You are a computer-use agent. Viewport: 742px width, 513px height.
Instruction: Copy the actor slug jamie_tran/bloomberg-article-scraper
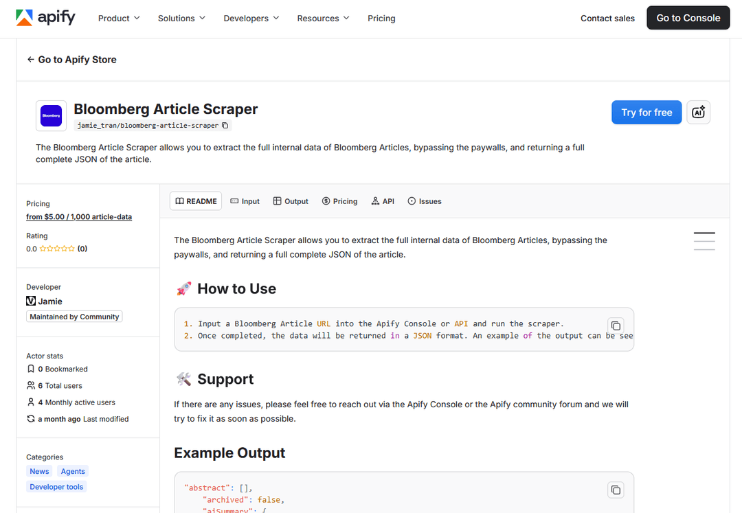(x=225, y=125)
